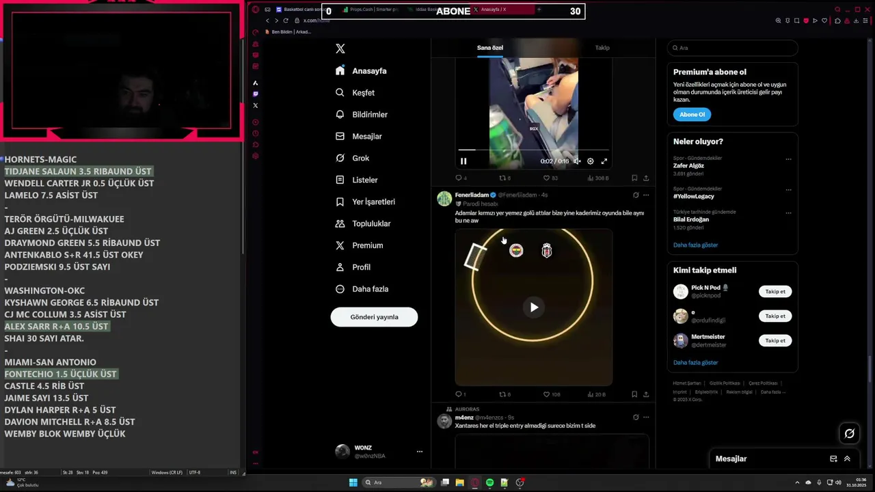The width and height of the screenshot is (875, 492).
Task: Open m4enz profile avatar
Action: click(444, 421)
